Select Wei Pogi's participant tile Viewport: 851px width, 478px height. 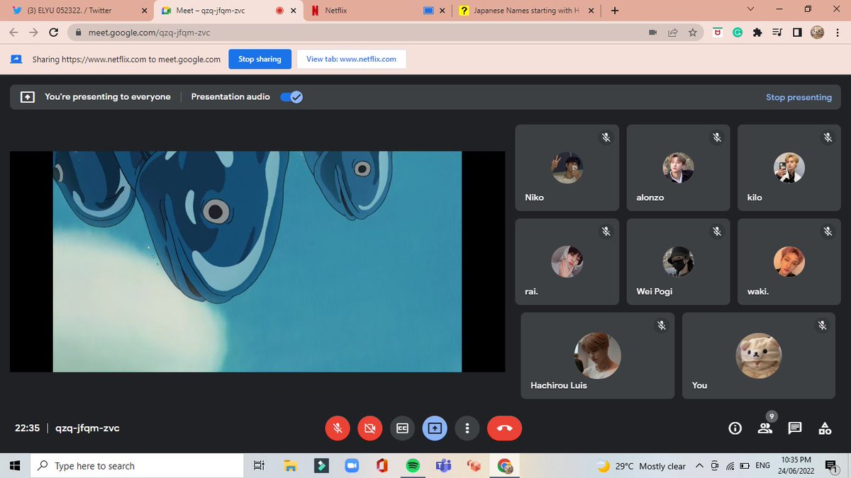678,261
